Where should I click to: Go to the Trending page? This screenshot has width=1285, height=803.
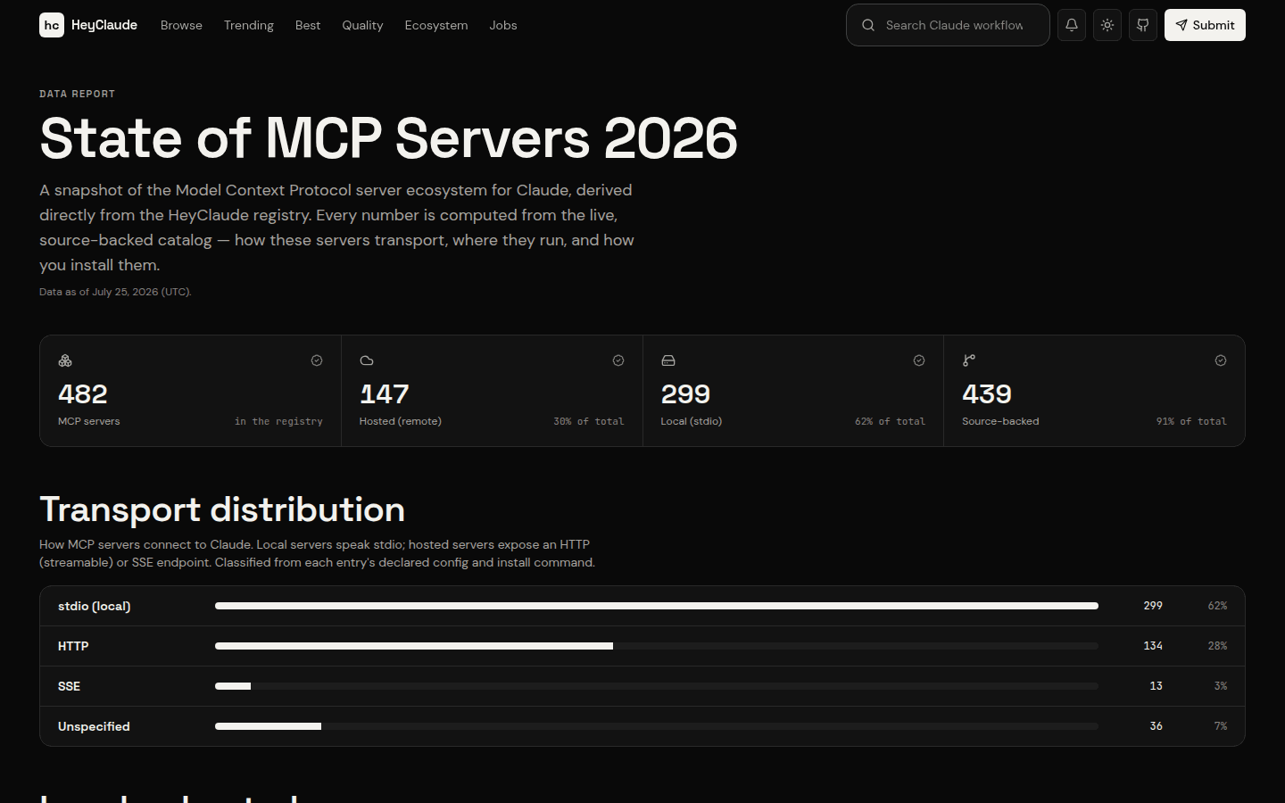pos(249,25)
